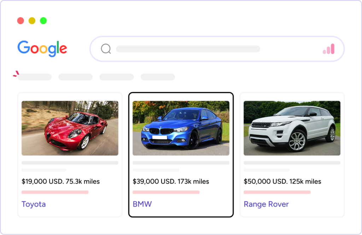Open the fourth placeholder filter tab
Image resolution: width=362 pixels, height=235 pixels.
point(158,77)
